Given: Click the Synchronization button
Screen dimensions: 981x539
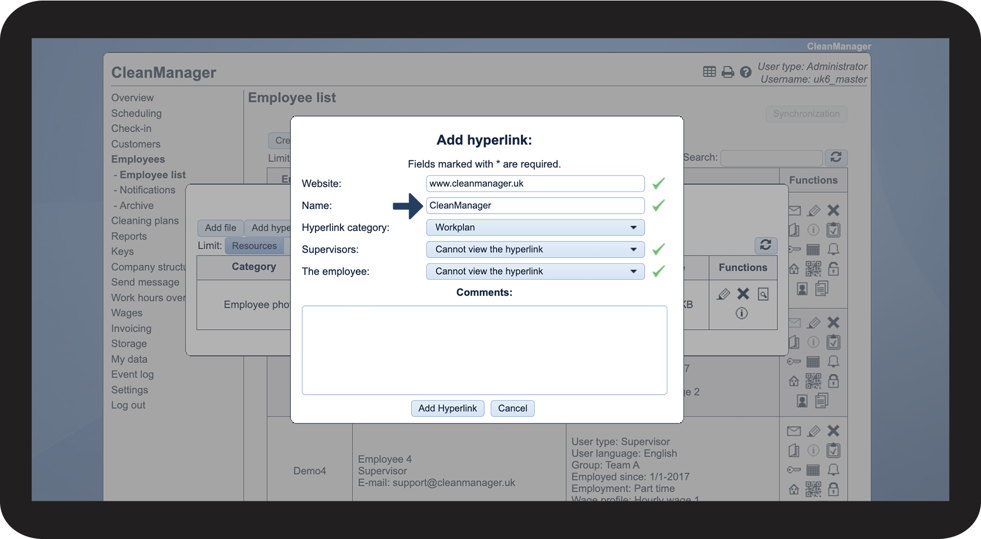Looking at the screenshot, I should pos(806,114).
